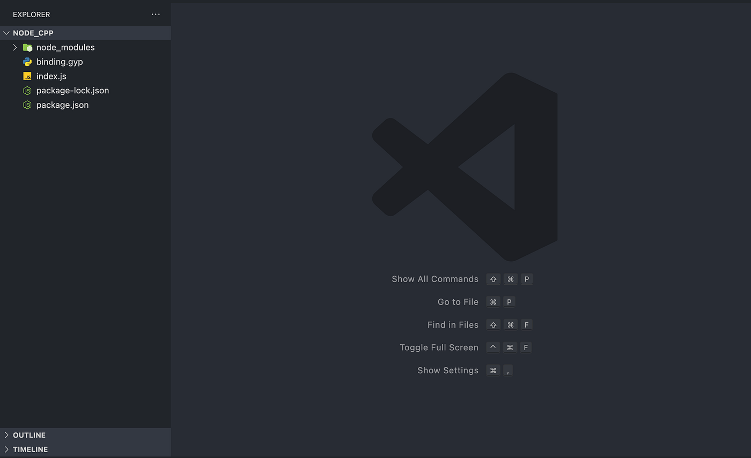Screen dimensions: 751x458
Task: Select the NODE_CPP workspace header
Action: click(34, 33)
